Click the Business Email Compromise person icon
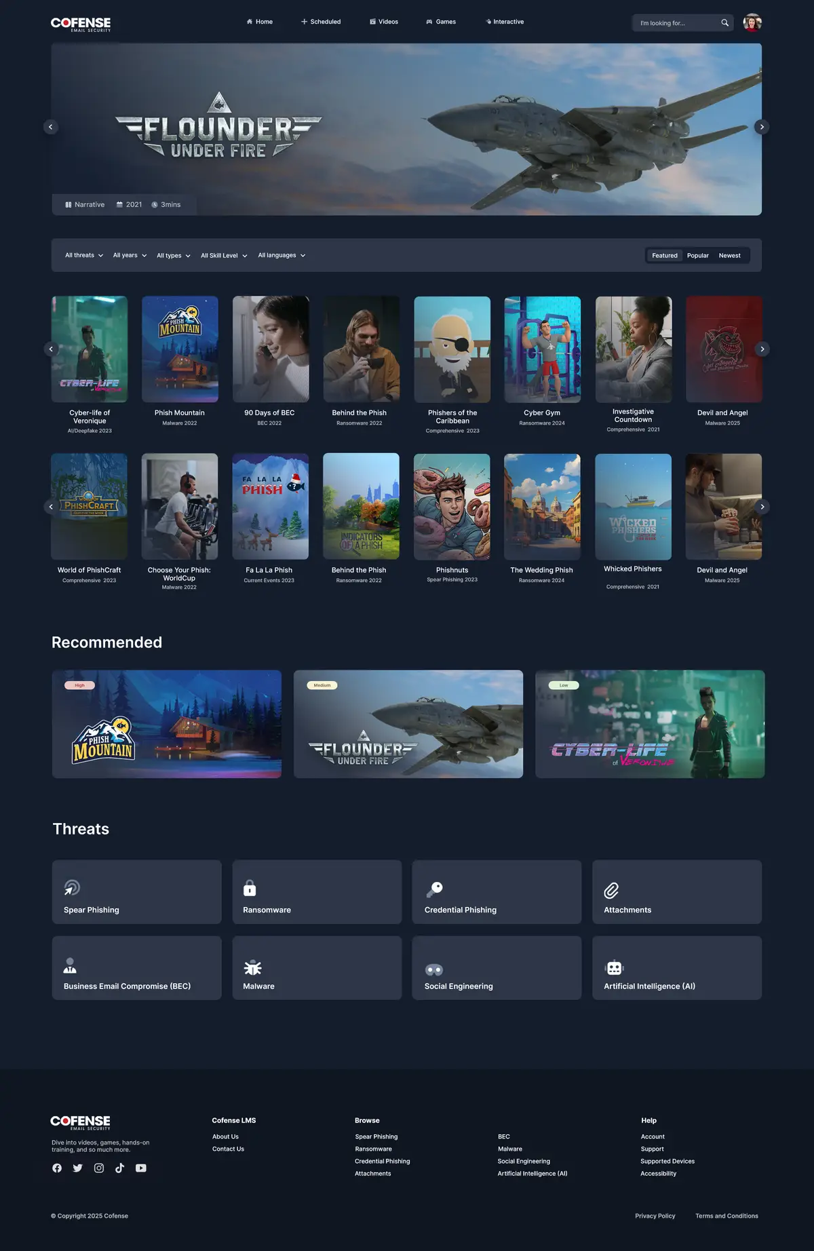The image size is (814, 1251). (70, 965)
